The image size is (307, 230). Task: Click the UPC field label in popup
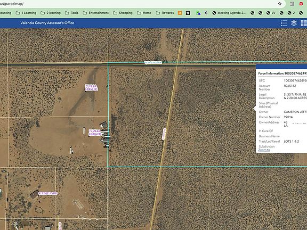point(262,80)
